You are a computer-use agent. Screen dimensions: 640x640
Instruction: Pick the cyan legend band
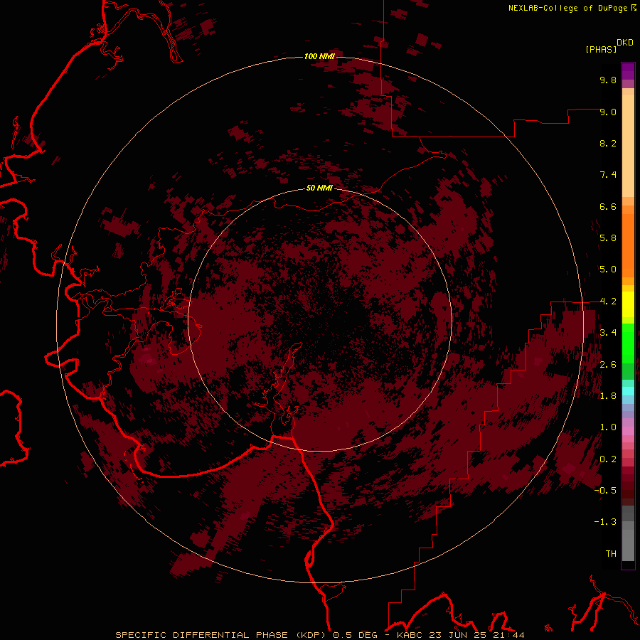[x=628, y=390]
